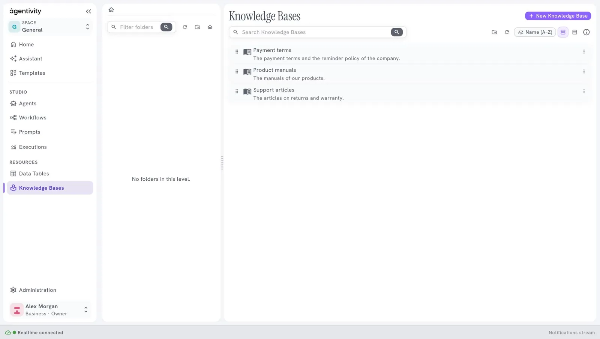Click 'The articles on returns and warranty.' text
The height and width of the screenshot is (339, 600).
click(x=298, y=98)
